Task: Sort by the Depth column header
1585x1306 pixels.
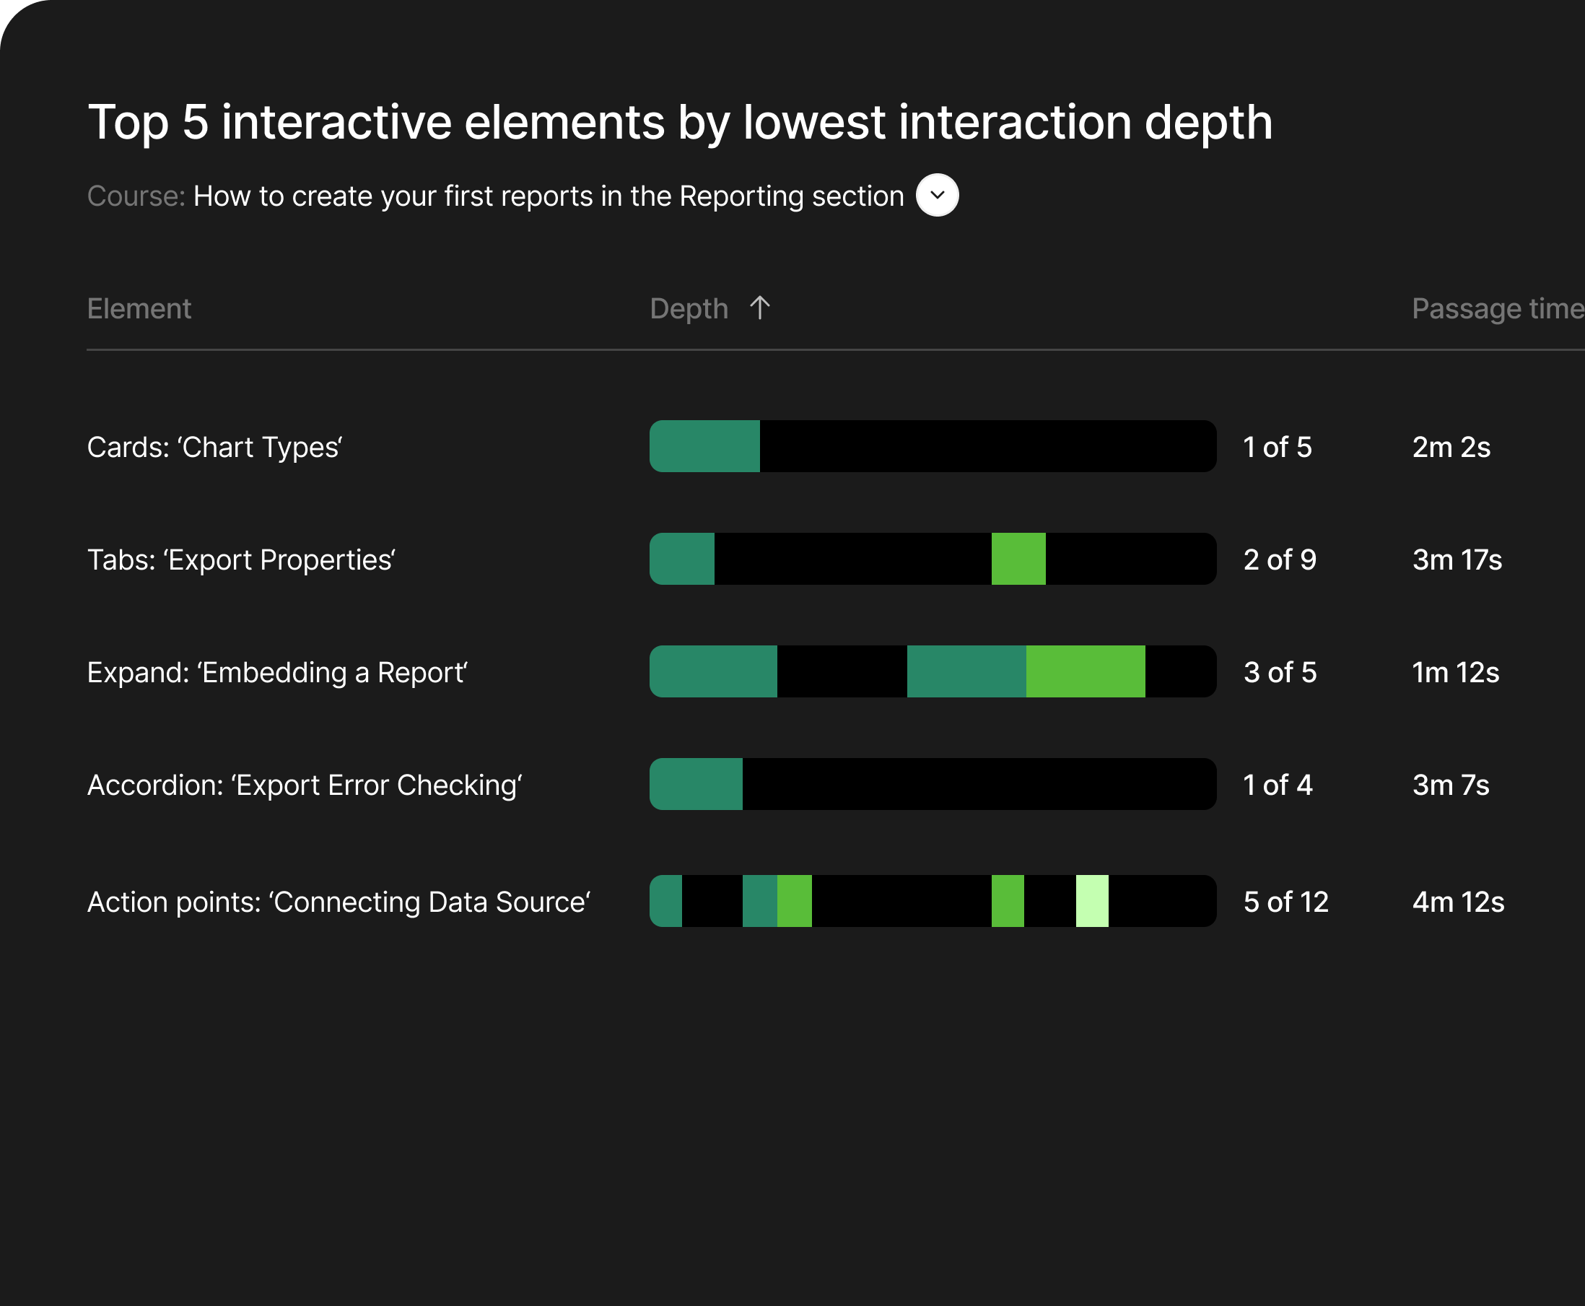Action: [689, 308]
